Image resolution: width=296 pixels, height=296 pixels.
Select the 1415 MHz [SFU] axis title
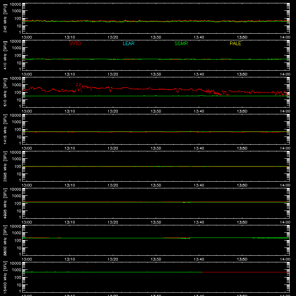(x=5, y=129)
